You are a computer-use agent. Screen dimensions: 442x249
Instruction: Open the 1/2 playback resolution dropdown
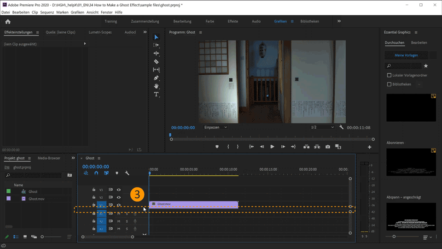tap(322, 127)
